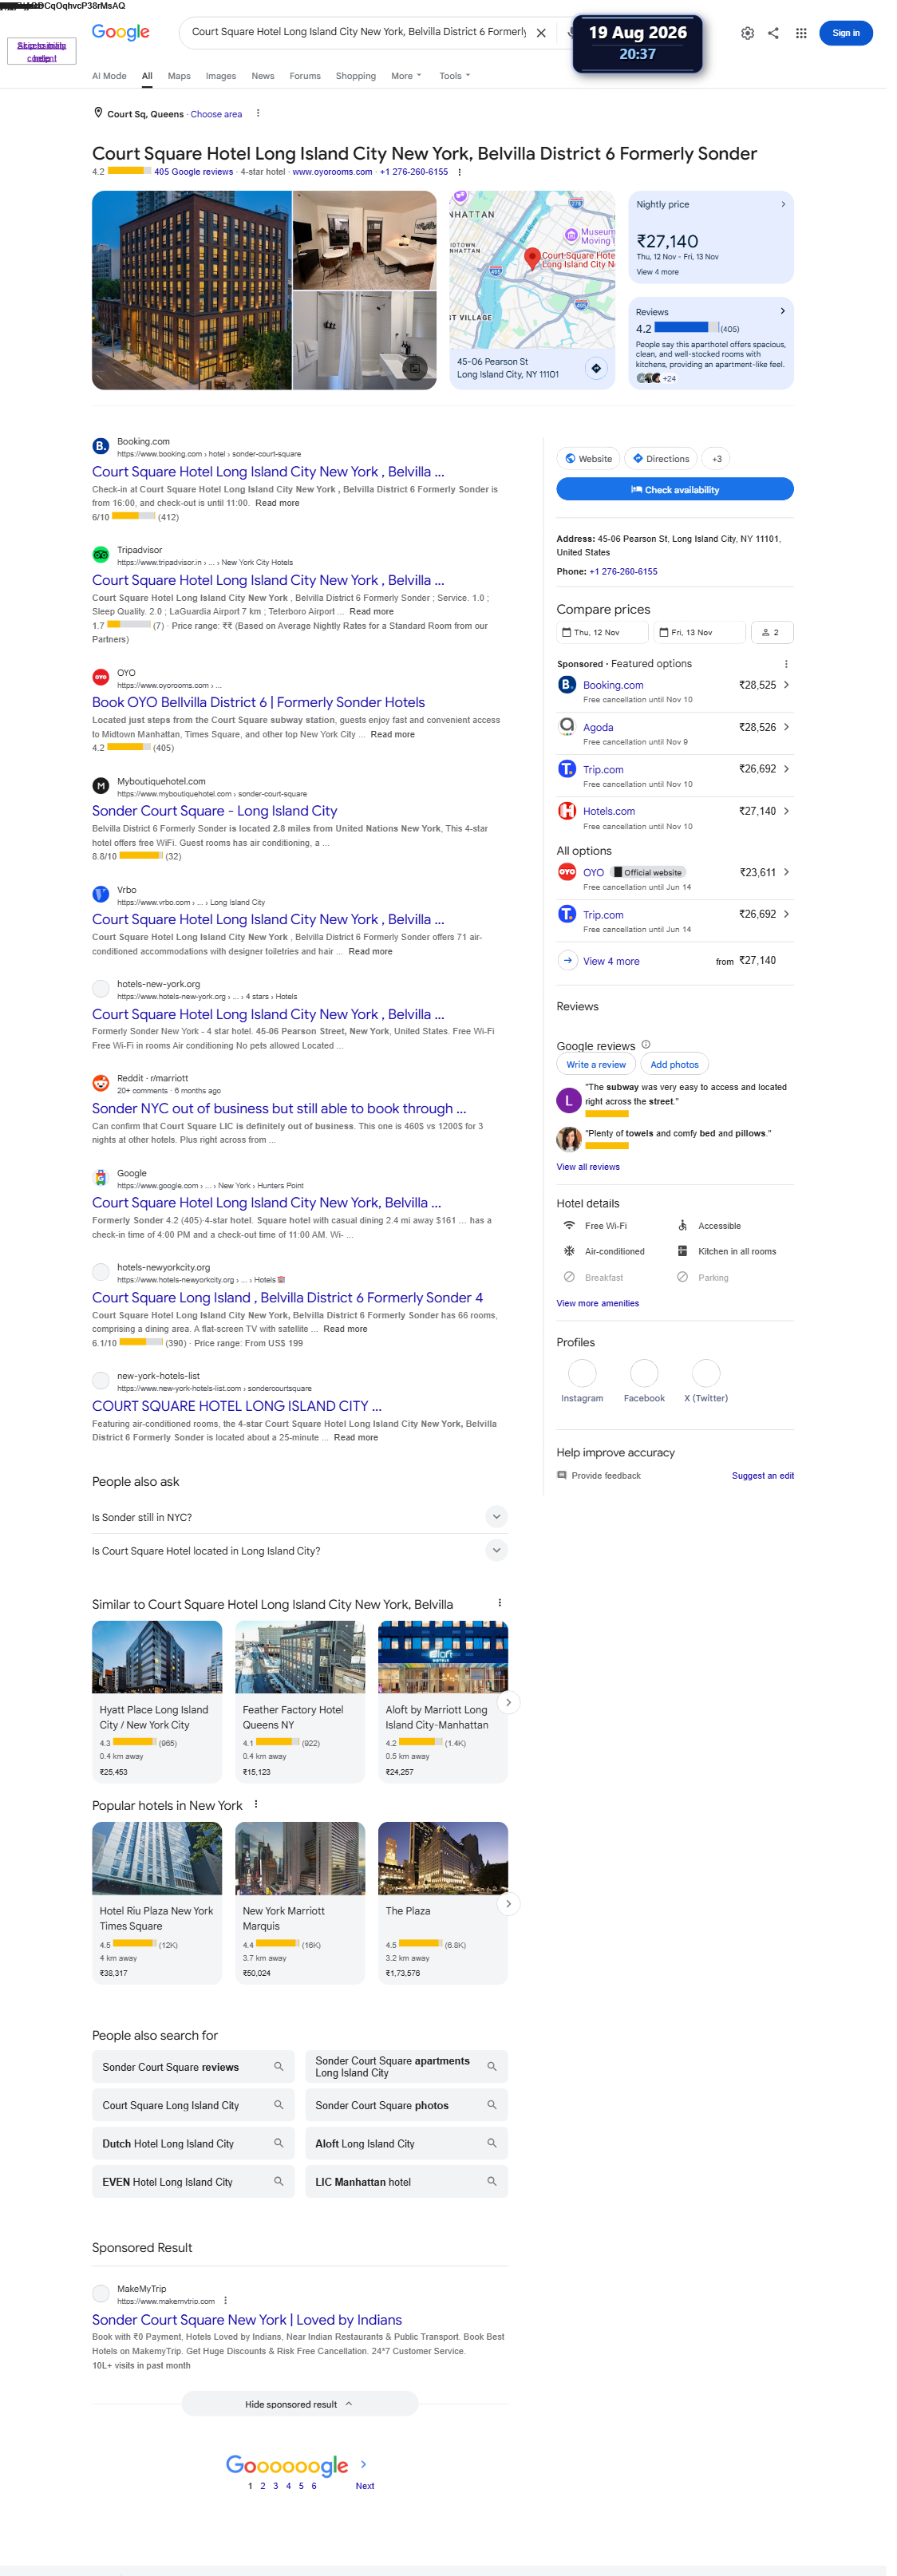Open Agoda price ₹28,526 chevron
The width and height of the screenshot is (897, 2576).
point(786,727)
